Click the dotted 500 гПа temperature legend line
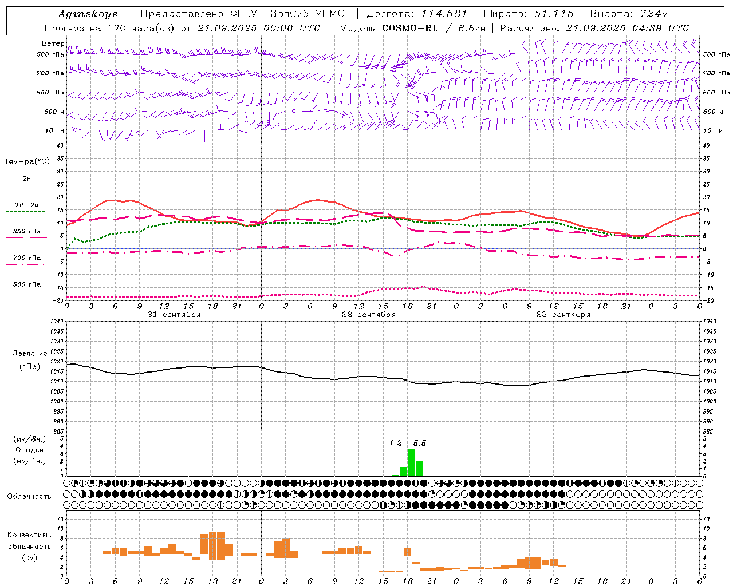Viewport: 733px width, 586px height. pos(26,291)
